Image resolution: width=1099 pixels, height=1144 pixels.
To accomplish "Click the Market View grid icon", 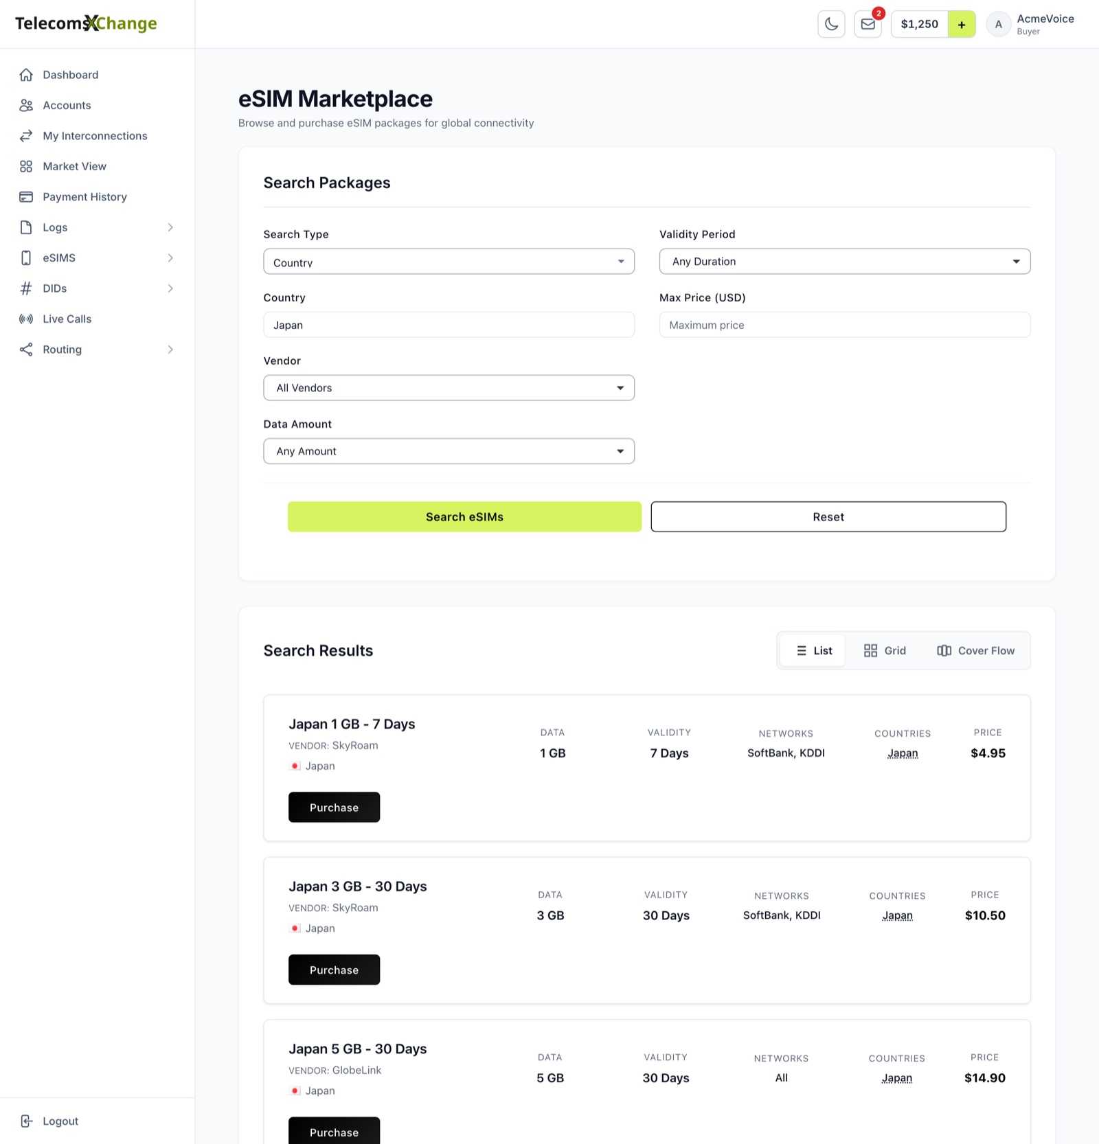I will (26, 166).
